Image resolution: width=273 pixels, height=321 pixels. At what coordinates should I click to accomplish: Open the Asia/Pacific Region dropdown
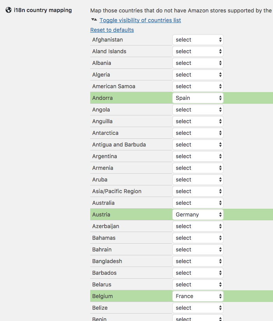pos(198,191)
